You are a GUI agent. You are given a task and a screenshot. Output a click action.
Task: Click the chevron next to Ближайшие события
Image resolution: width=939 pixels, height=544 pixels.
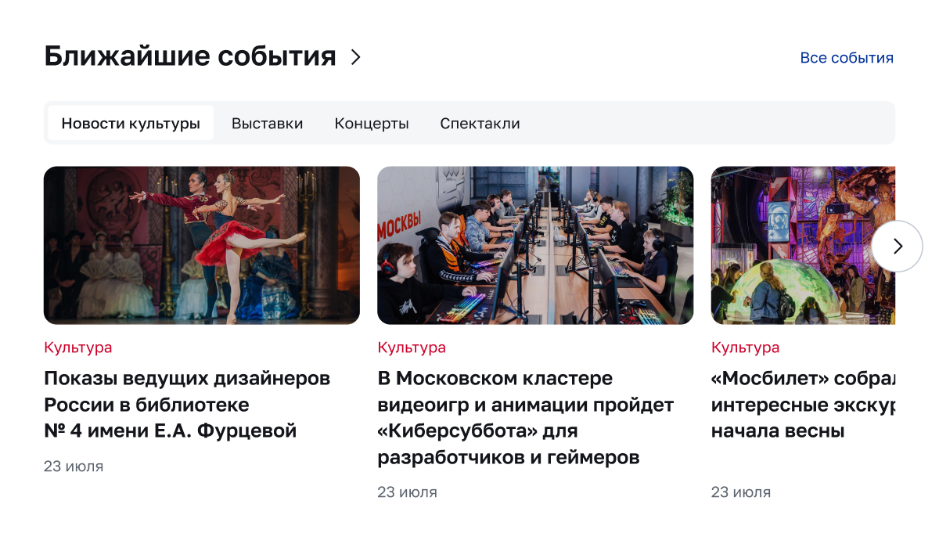(356, 57)
